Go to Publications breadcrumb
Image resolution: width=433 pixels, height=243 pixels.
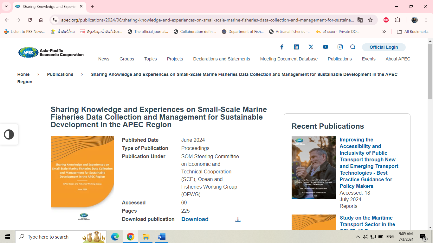coord(60,74)
